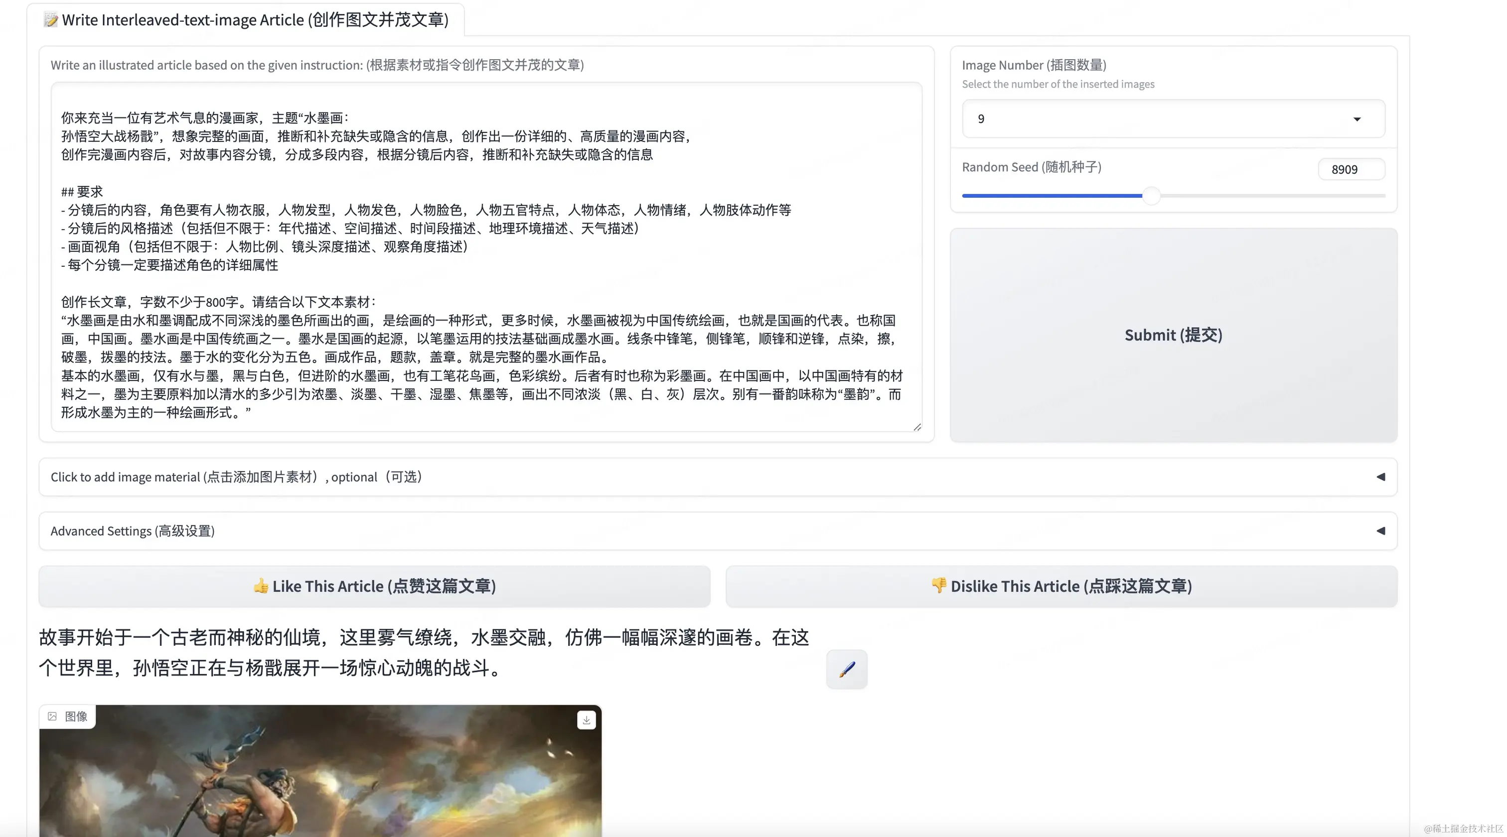Click the textarea resize handle corner

[x=917, y=427]
